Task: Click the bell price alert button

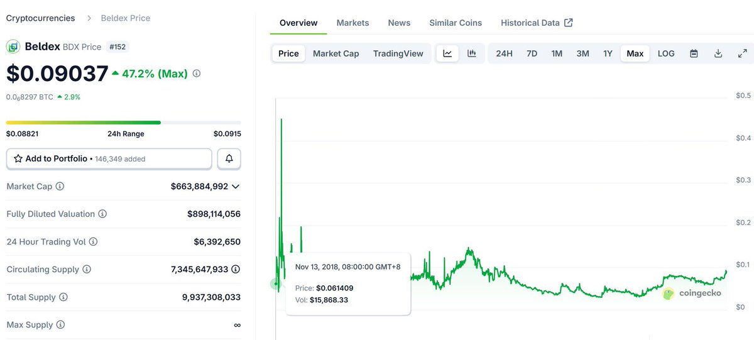Action: coord(229,159)
